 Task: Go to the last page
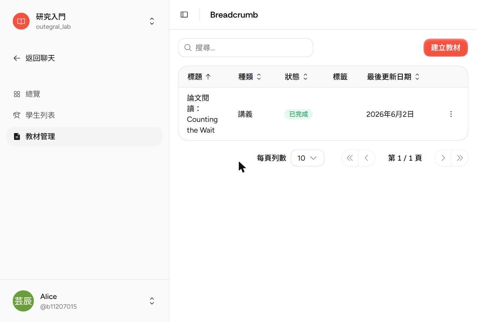click(460, 158)
